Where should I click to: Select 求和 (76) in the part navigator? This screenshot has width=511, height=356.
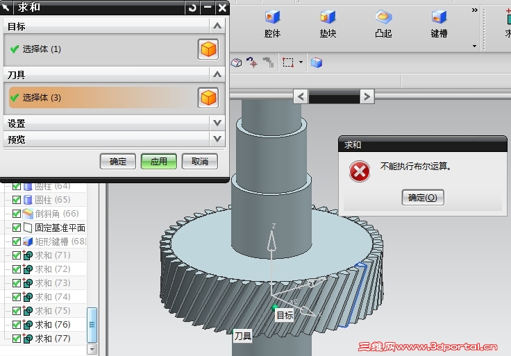53,325
